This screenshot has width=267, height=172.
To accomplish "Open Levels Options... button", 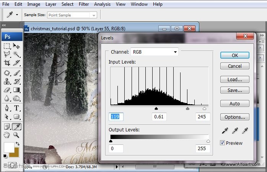I will pos(235,117).
